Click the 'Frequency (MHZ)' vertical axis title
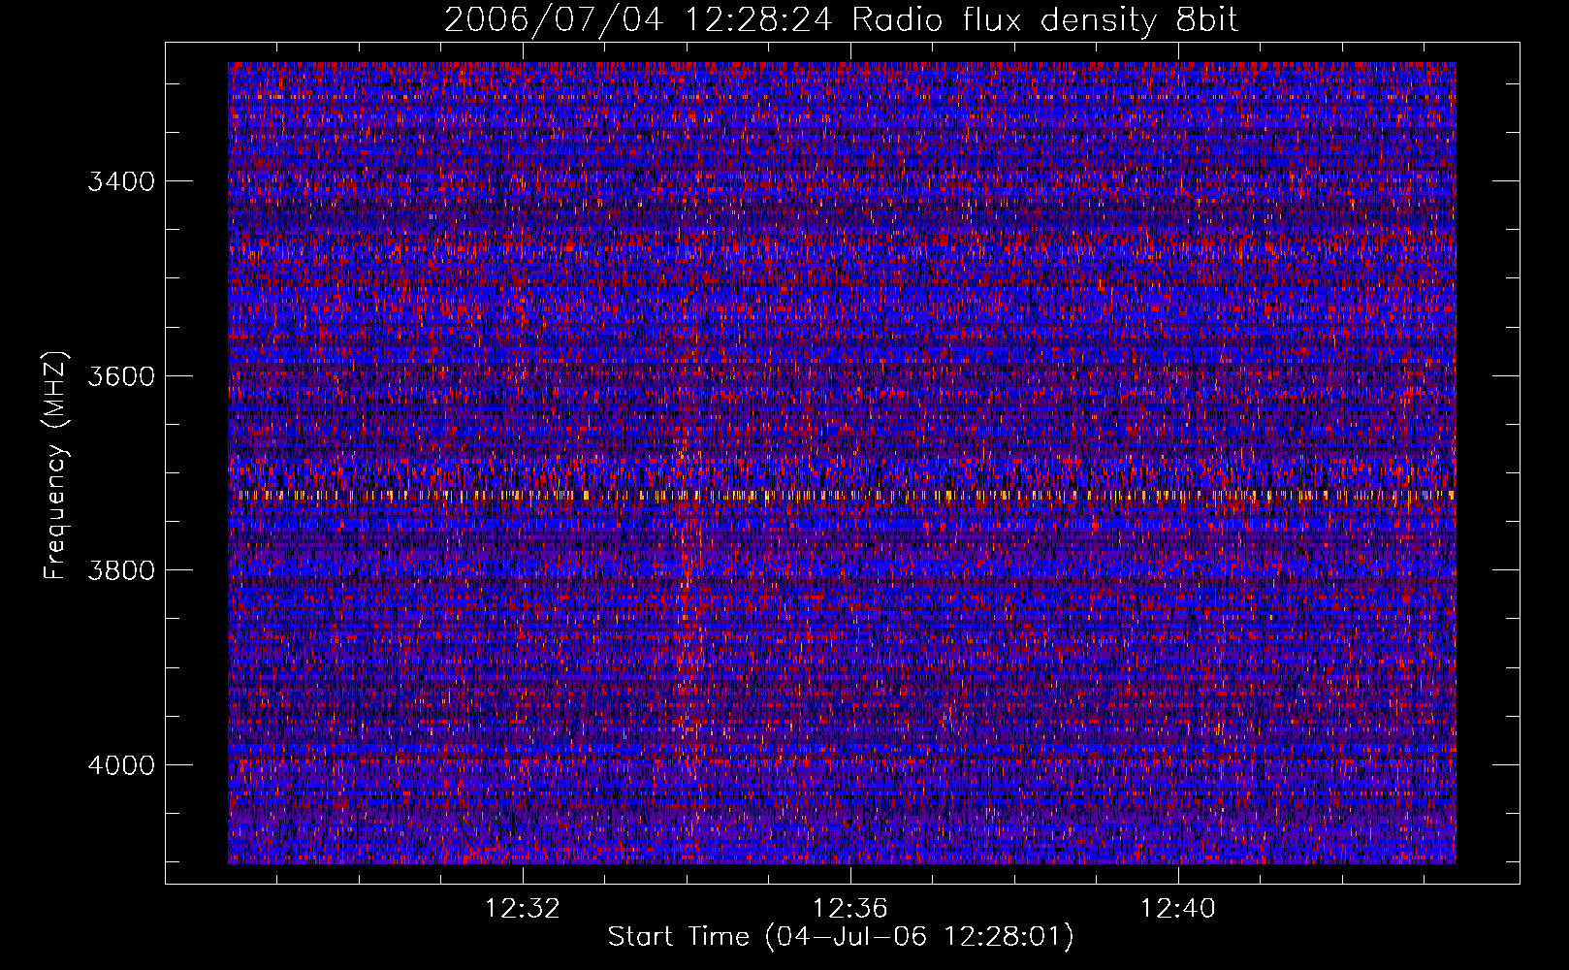The width and height of the screenshot is (1569, 970). tap(56, 466)
